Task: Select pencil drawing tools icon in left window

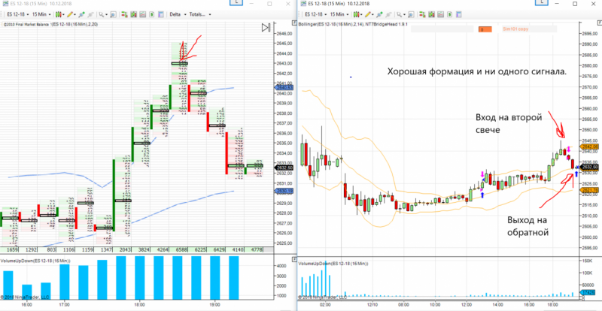Action: pyautogui.click(x=70, y=14)
